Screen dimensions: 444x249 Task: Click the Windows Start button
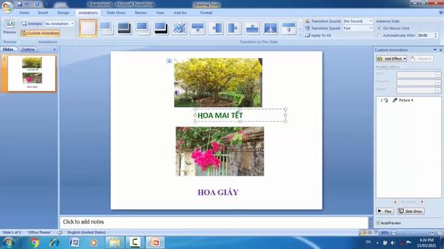8,243
